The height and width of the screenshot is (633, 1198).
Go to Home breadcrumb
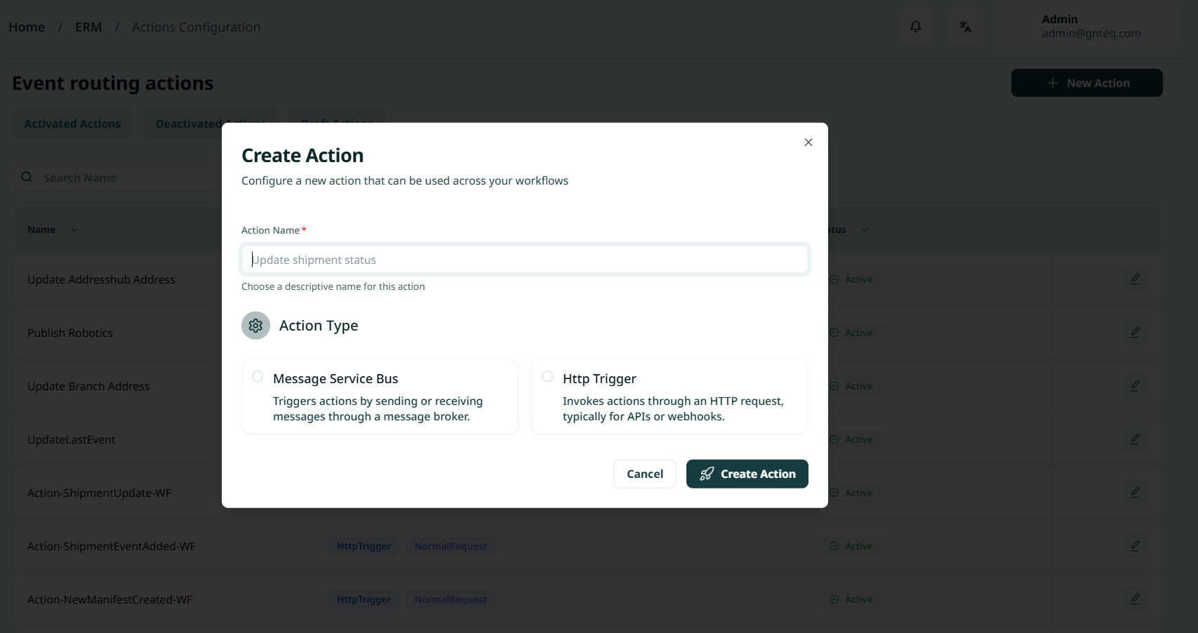[27, 27]
